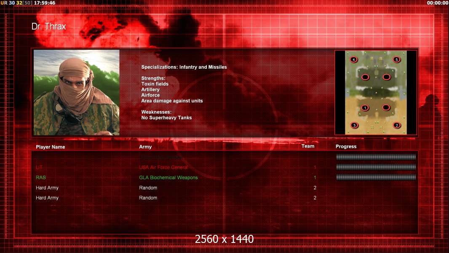This screenshot has height=253, width=449.
Task: Click the 'UR 30 32[50]' status readout
Action: pos(16,3)
